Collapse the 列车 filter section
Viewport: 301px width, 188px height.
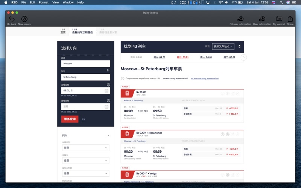[x=108, y=136]
